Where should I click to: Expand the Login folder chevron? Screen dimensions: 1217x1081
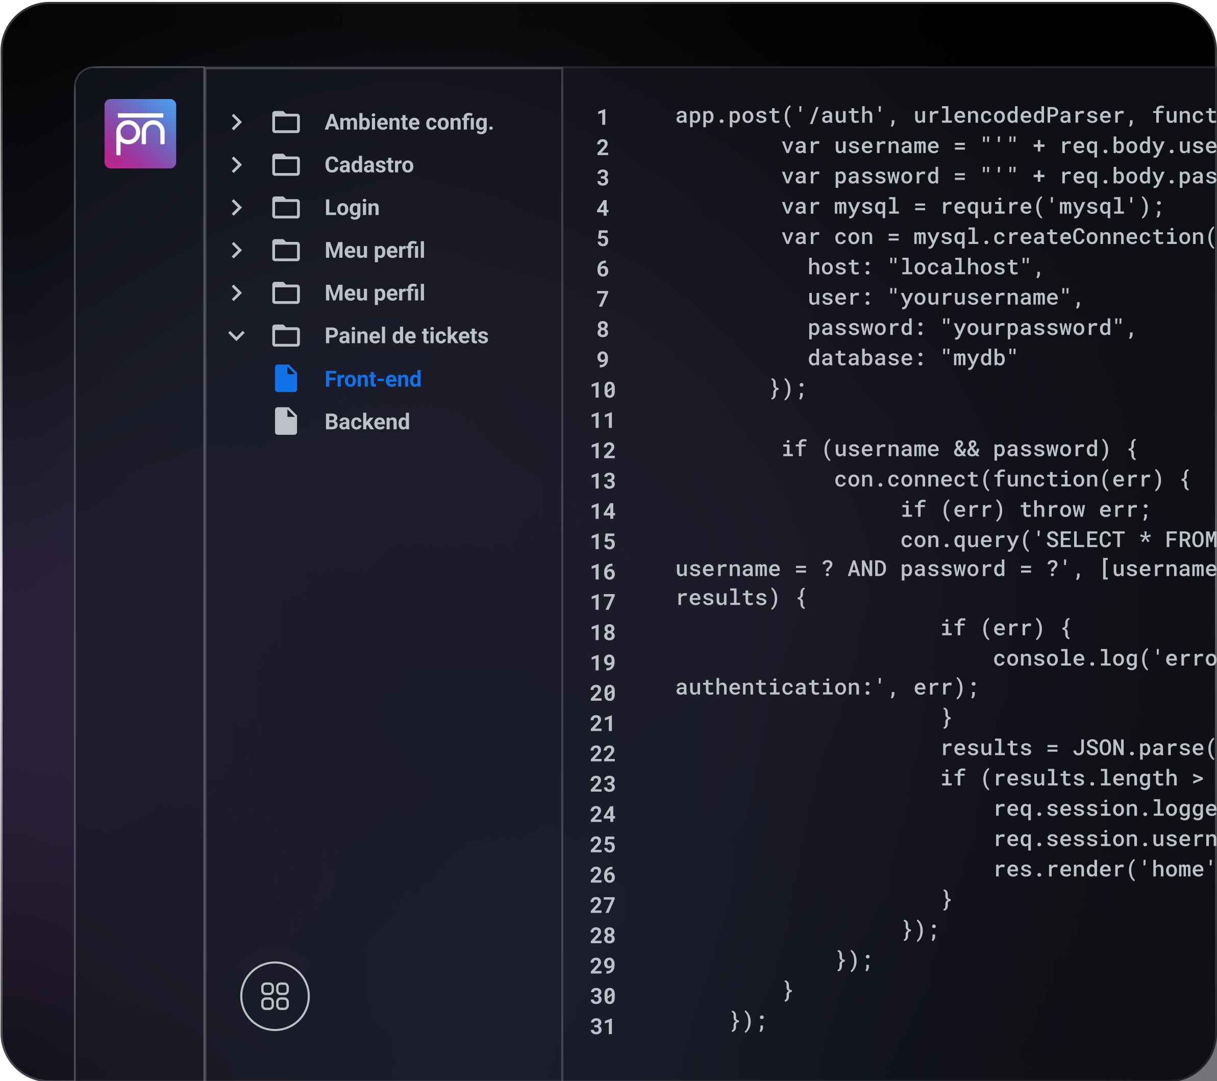point(236,208)
